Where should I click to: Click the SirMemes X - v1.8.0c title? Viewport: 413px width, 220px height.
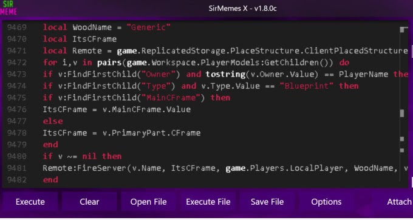242,9
